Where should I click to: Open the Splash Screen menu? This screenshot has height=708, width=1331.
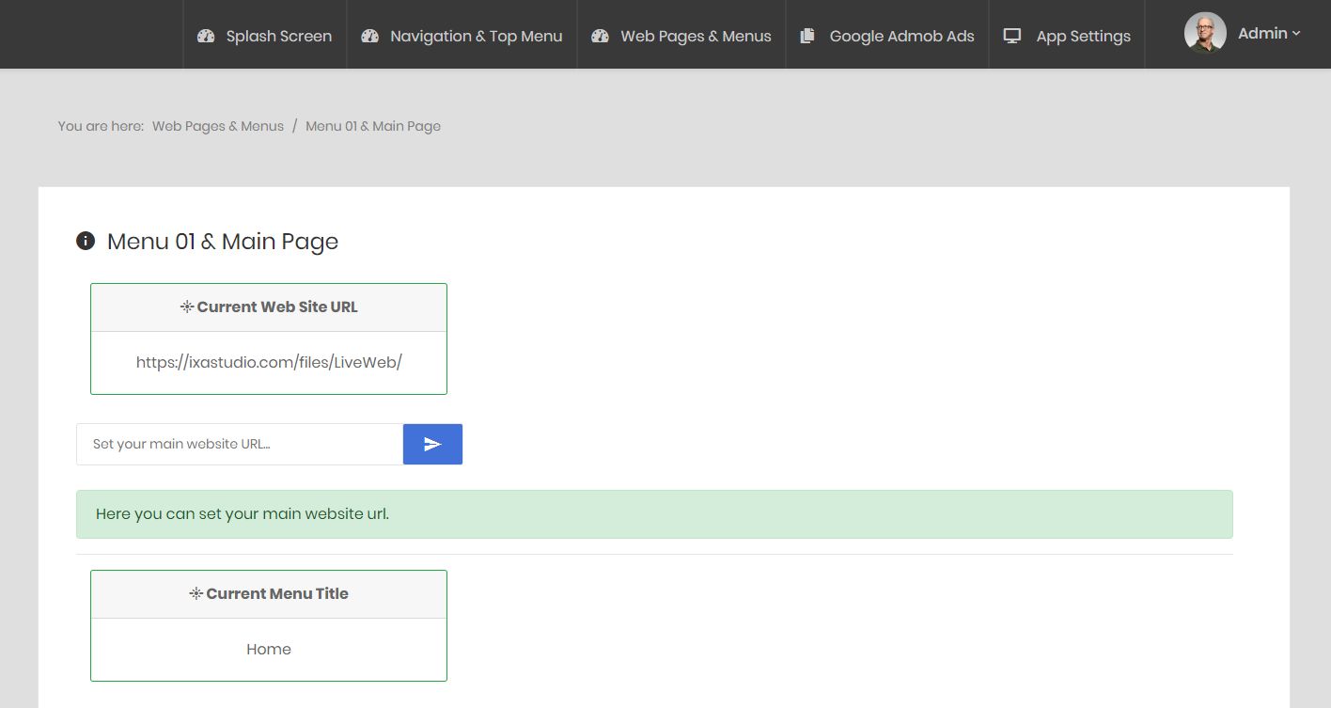tap(278, 36)
